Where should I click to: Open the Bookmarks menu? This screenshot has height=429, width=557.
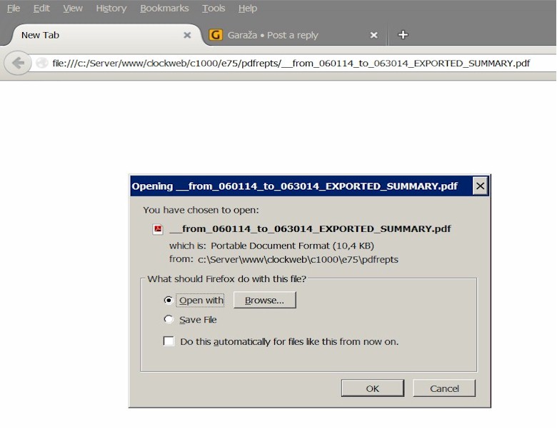(x=164, y=9)
